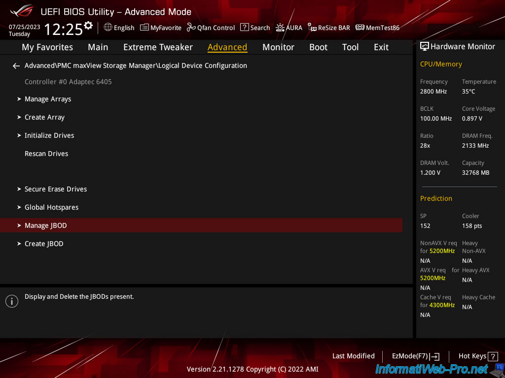Screen dimensions: 505x378
Task: Click the info icon in the help panel
Action: pyautogui.click(x=12, y=301)
